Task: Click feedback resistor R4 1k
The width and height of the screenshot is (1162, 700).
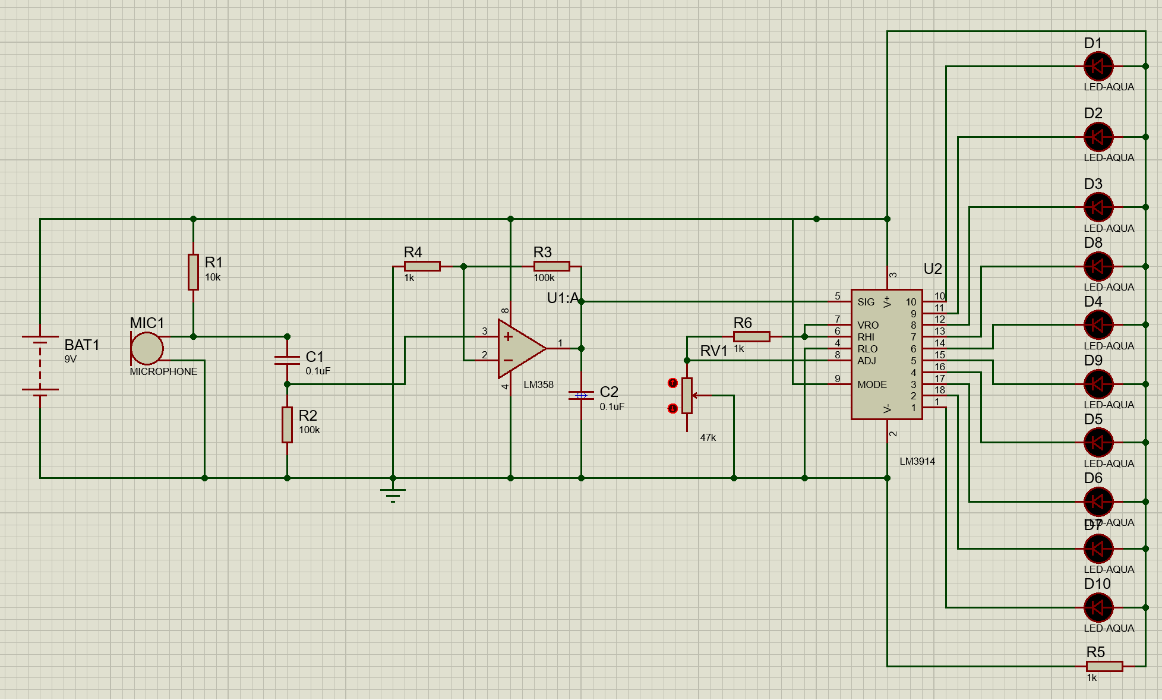Action: tap(422, 265)
